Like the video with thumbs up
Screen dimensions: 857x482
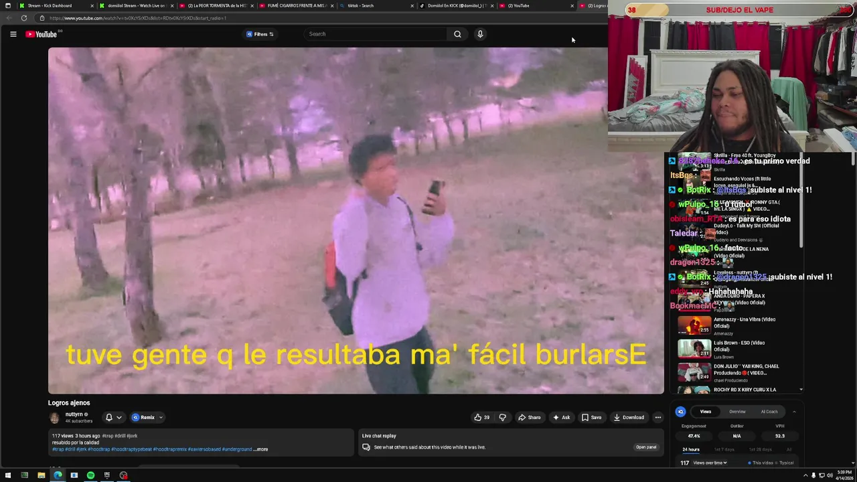[482, 417]
